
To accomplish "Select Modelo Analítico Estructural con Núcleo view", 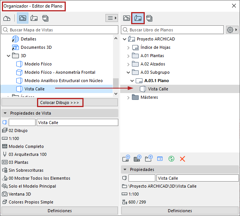I will [63, 81].
